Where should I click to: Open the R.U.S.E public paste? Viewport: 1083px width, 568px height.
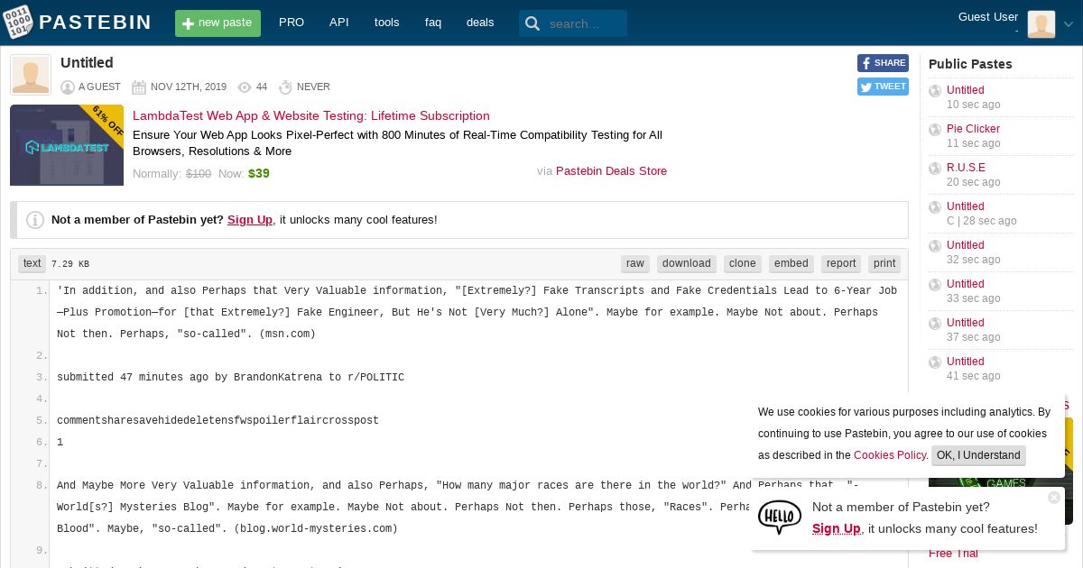click(x=966, y=168)
